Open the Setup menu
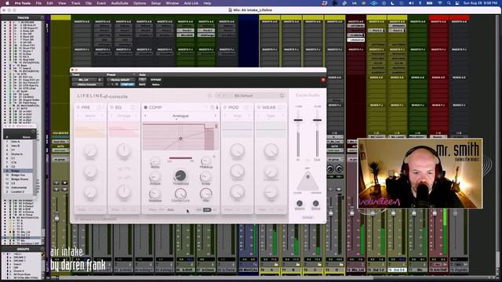Image resolution: width=502 pixels, height=282 pixels. [x=156, y=3]
